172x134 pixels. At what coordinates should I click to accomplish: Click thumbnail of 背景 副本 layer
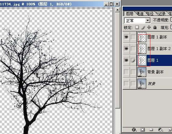tap(142, 72)
